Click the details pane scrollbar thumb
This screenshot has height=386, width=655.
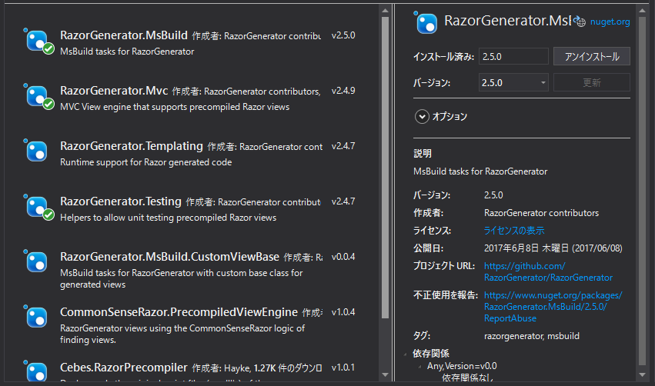coord(643,191)
